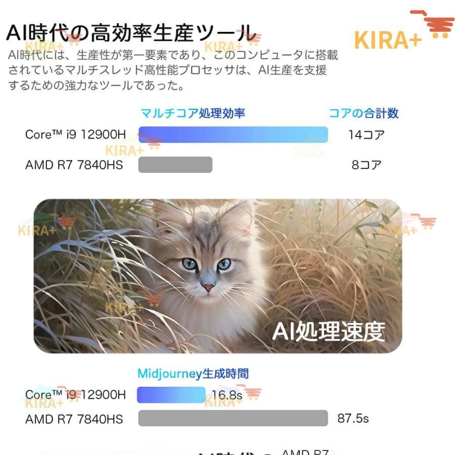
Task: Click the 8コア core count value
Action: click(x=367, y=165)
